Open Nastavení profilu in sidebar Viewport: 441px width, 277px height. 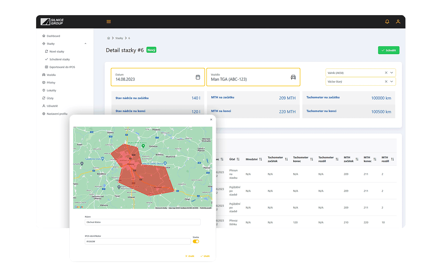click(55, 114)
